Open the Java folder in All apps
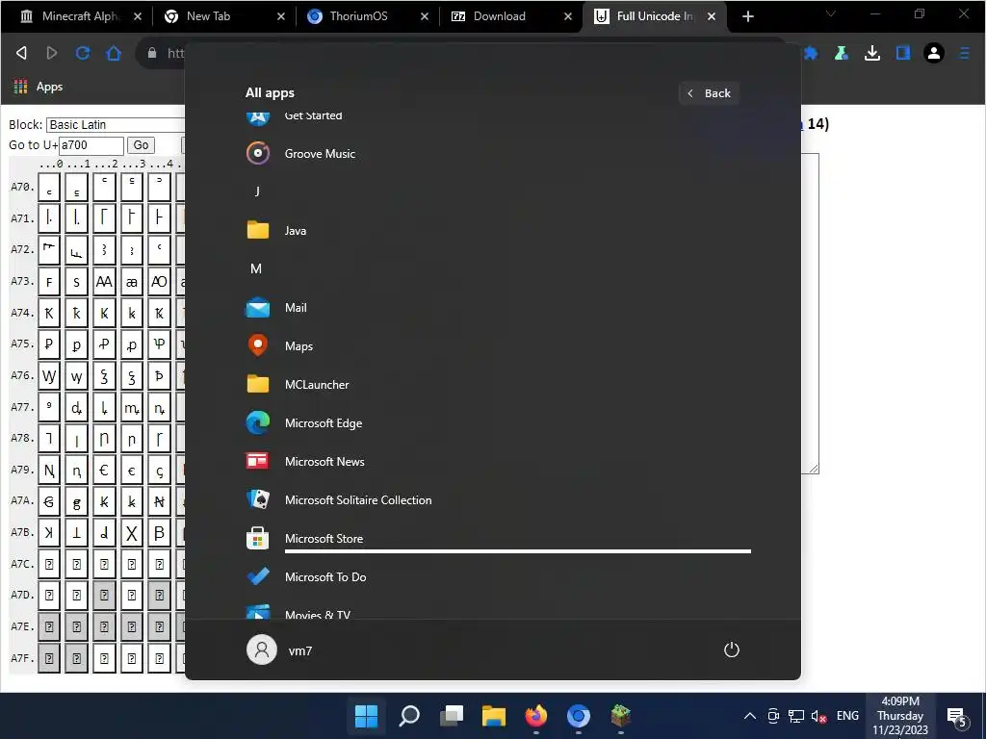 (497, 231)
